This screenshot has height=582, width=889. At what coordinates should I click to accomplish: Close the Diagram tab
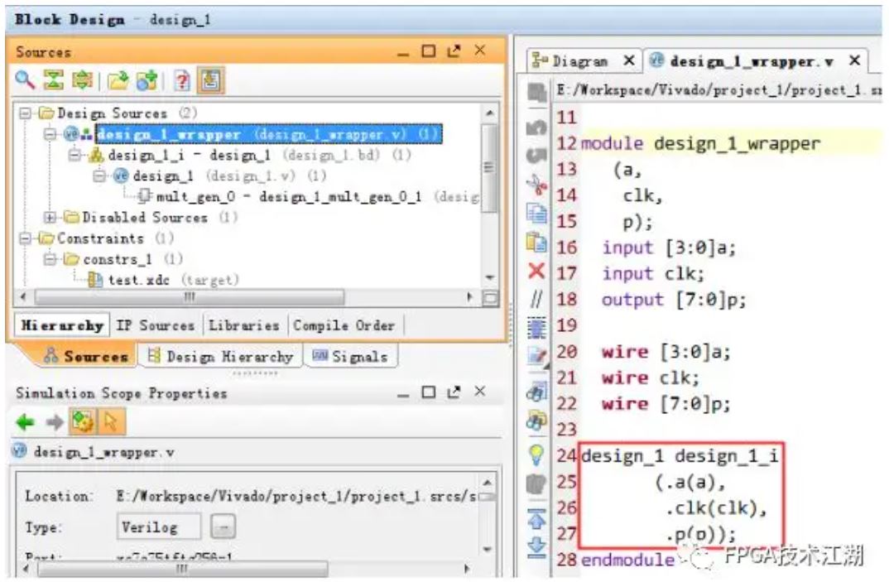pyautogui.click(x=629, y=60)
